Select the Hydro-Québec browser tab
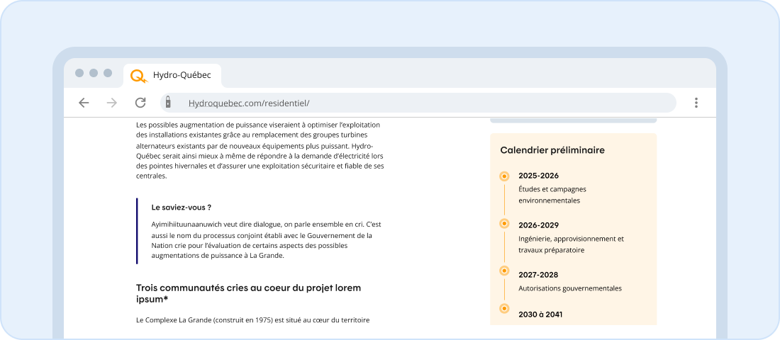The width and height of the screenshot is (780, 340). [172, 76]
